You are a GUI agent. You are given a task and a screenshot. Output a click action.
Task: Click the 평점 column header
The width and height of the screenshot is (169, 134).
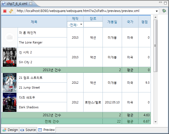[145, 22]
